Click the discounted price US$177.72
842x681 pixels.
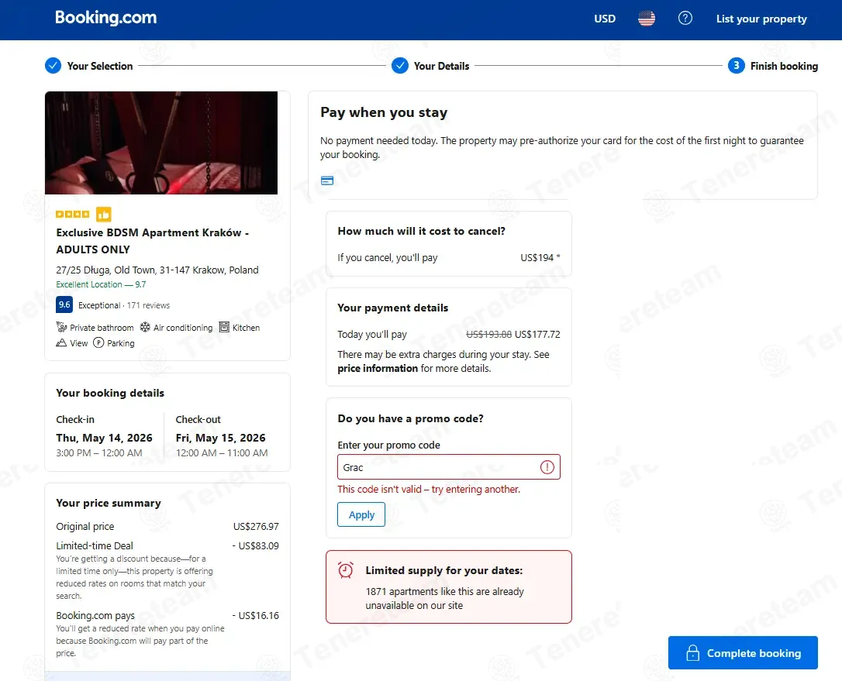pos(537,335)
